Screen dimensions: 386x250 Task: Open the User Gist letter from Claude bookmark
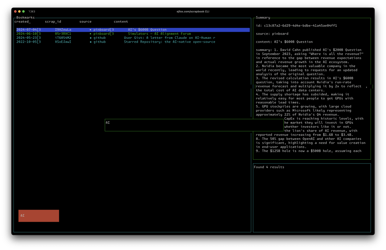point(169,38)
